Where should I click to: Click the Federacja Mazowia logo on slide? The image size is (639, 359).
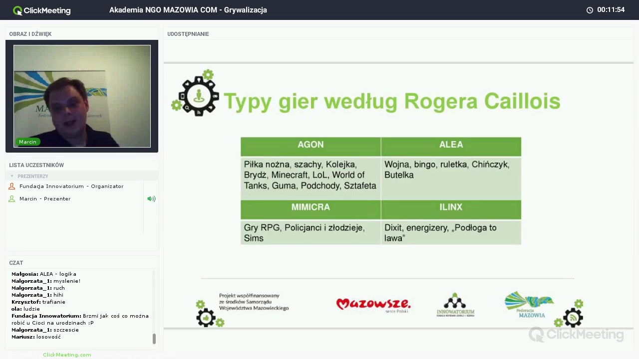[x=529, y=305]
